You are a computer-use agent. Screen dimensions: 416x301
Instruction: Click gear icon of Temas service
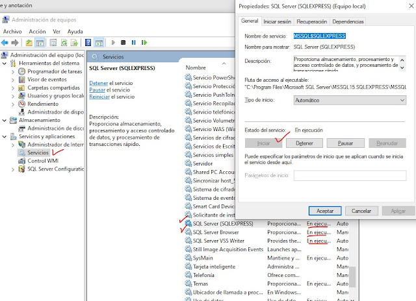tap(188, 283)
